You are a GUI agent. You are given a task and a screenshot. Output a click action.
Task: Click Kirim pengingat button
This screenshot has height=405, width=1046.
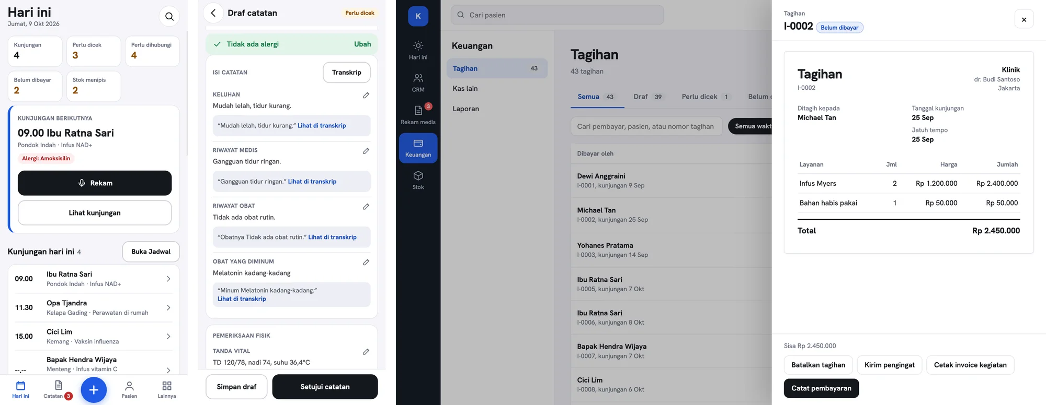tap(889, 365)
